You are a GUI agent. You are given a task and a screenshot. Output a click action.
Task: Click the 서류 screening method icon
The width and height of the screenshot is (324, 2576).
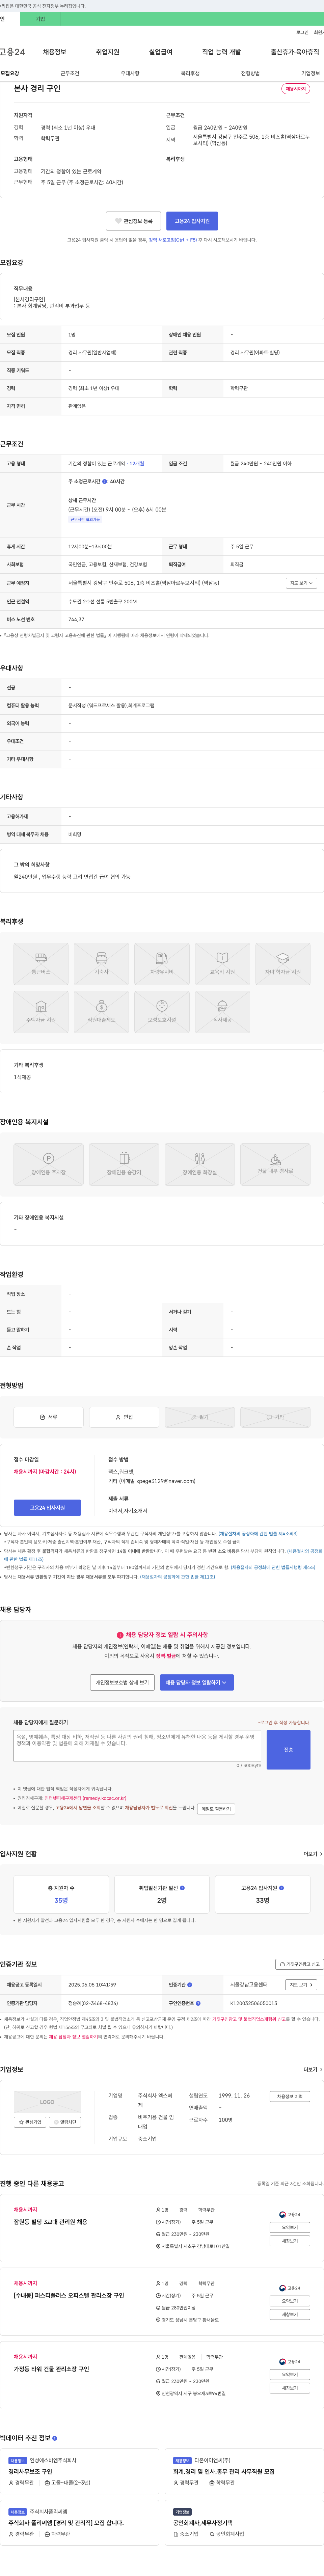point(42,1417)
